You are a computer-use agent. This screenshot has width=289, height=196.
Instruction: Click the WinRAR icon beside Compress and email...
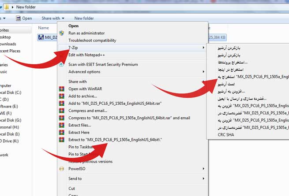pyautogui.click(x=62, y=111)
